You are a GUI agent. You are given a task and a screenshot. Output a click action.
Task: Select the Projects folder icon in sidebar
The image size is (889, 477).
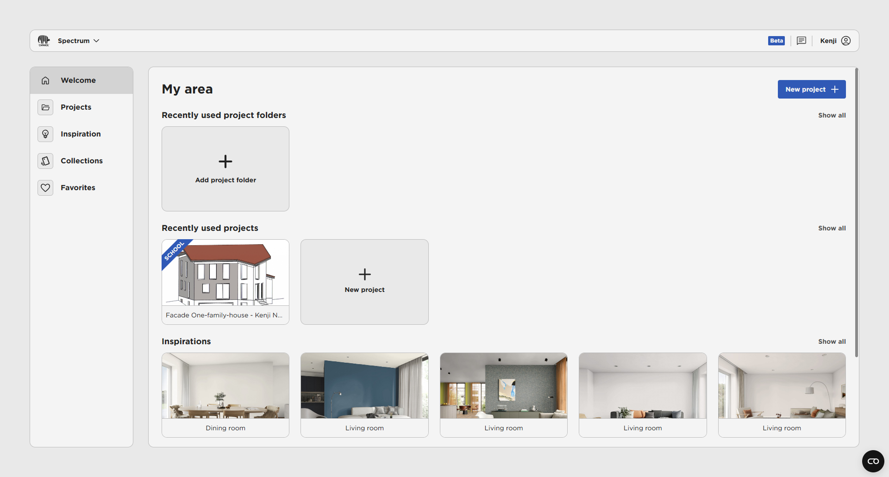pyautogui.click(x=45, y=107)
